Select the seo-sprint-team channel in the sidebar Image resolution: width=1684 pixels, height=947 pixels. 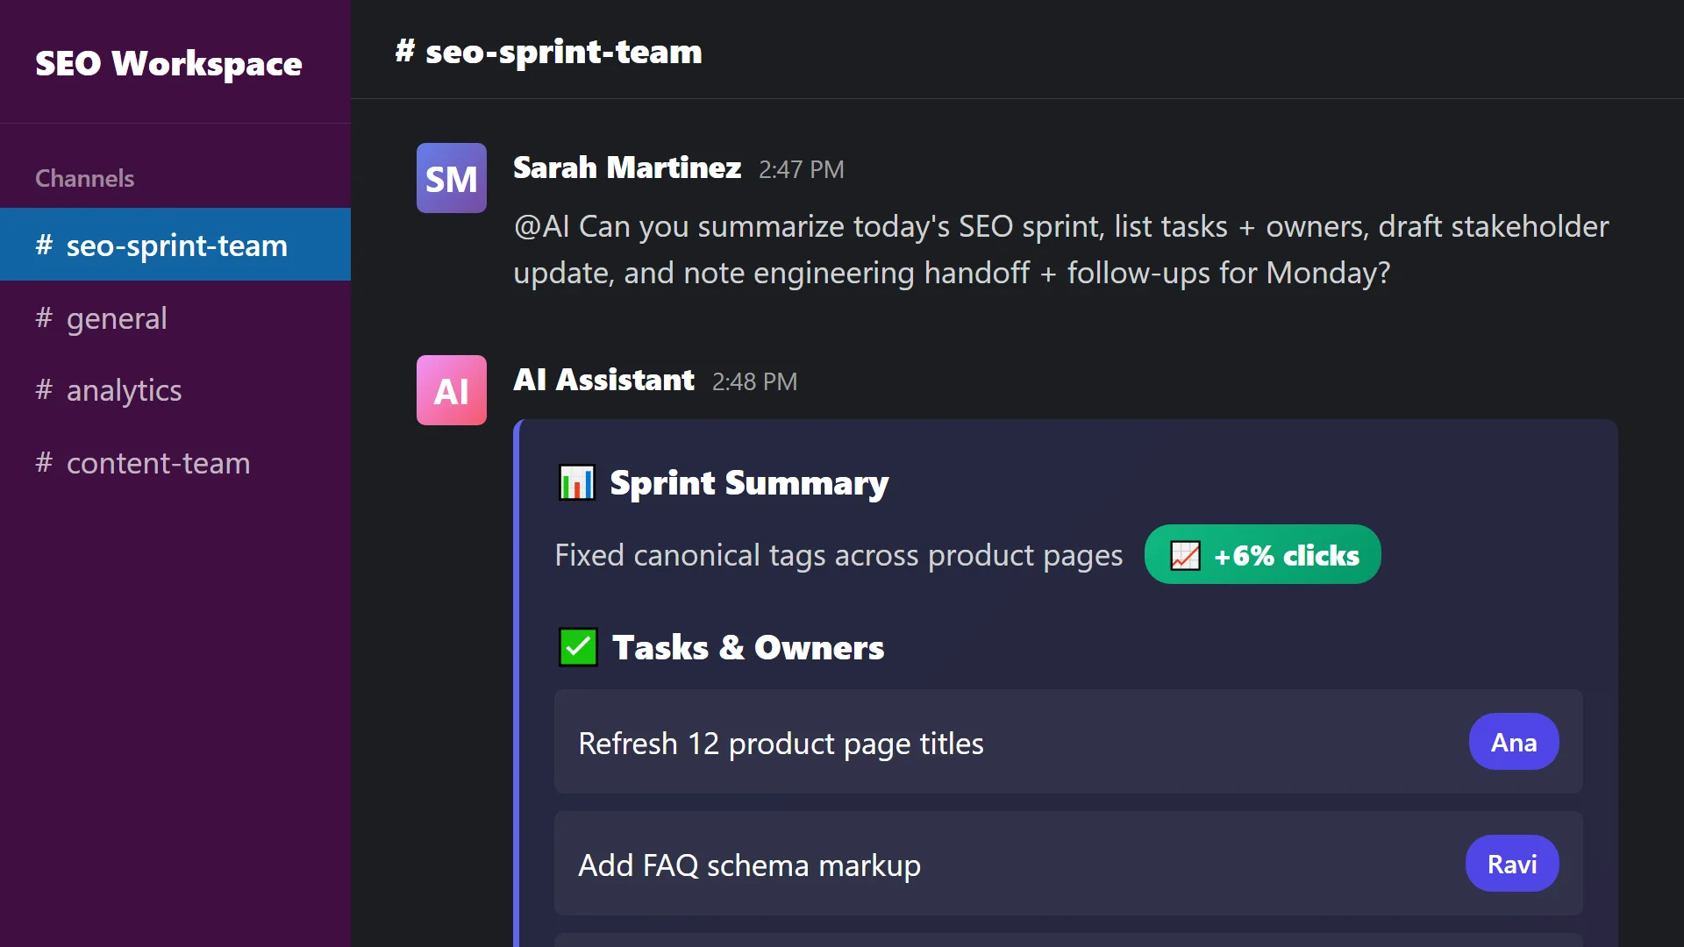coord(175,245)
